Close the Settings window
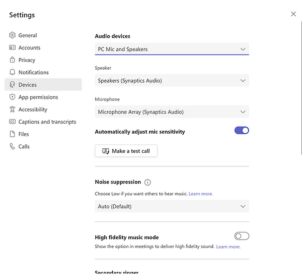This screenshot has height=279, width=302. pos(293,14)
